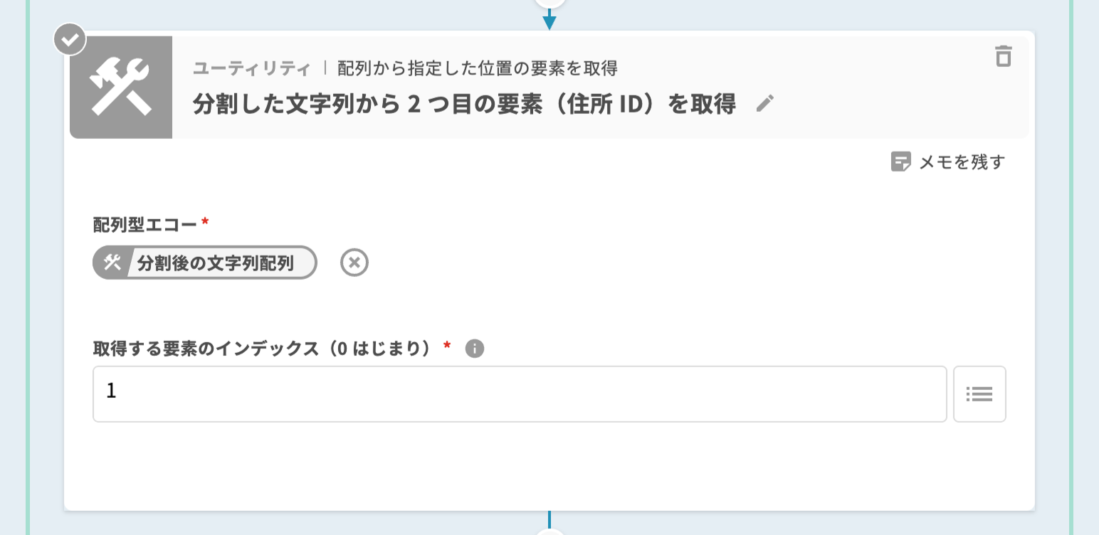Open the info tooltip beside index label

pos(474,349)
